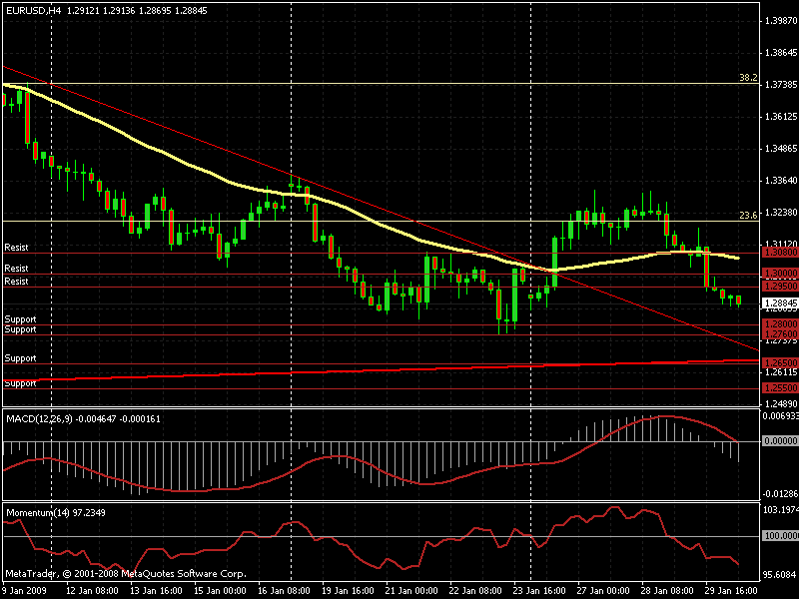799x599 pixels.
Task: Click the 1.34865 price axis value
Action: [781, 149]
